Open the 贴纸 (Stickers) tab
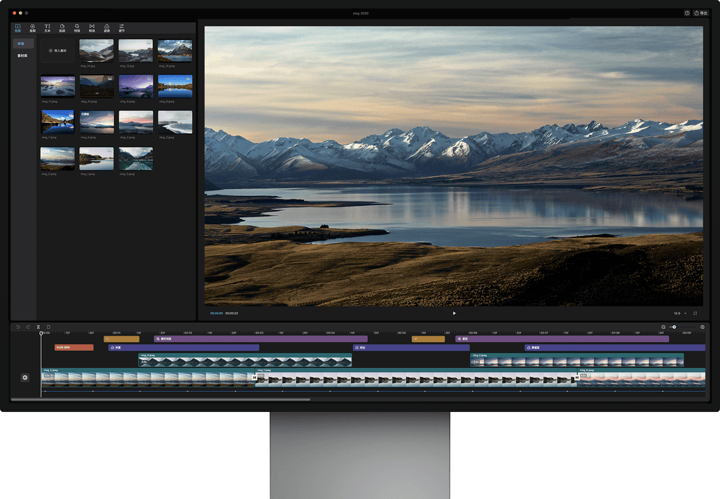 62,28
